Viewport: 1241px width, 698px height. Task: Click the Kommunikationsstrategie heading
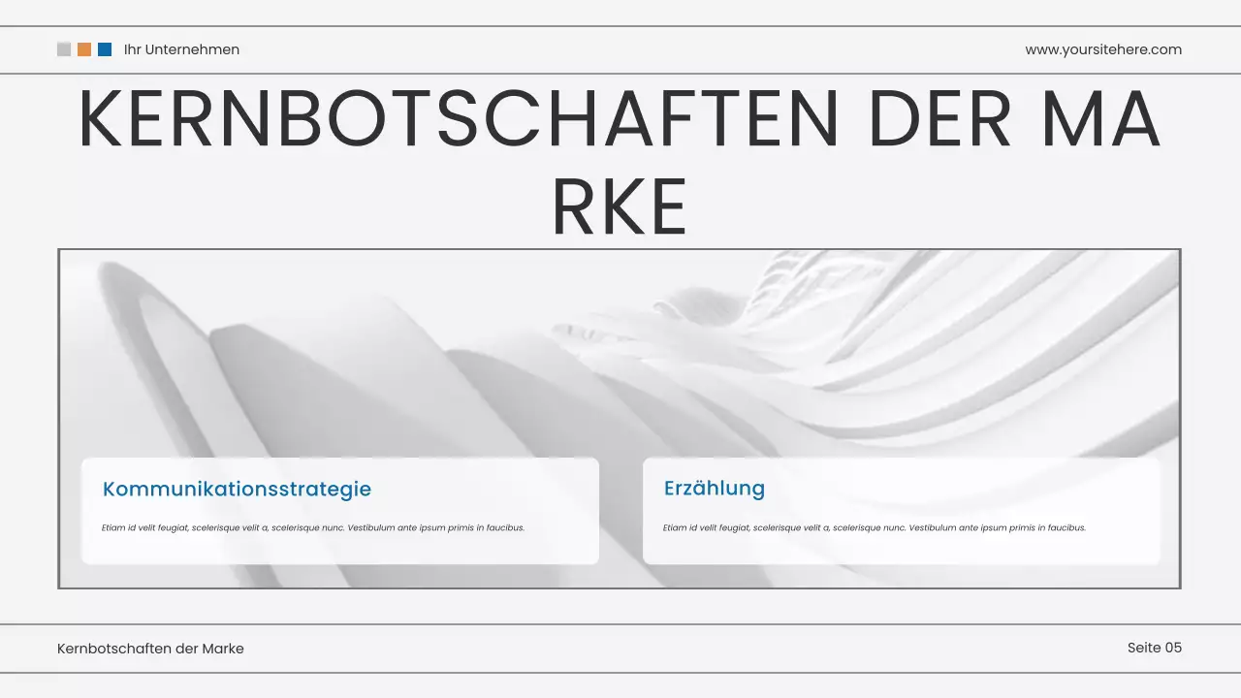click(236, 489)
